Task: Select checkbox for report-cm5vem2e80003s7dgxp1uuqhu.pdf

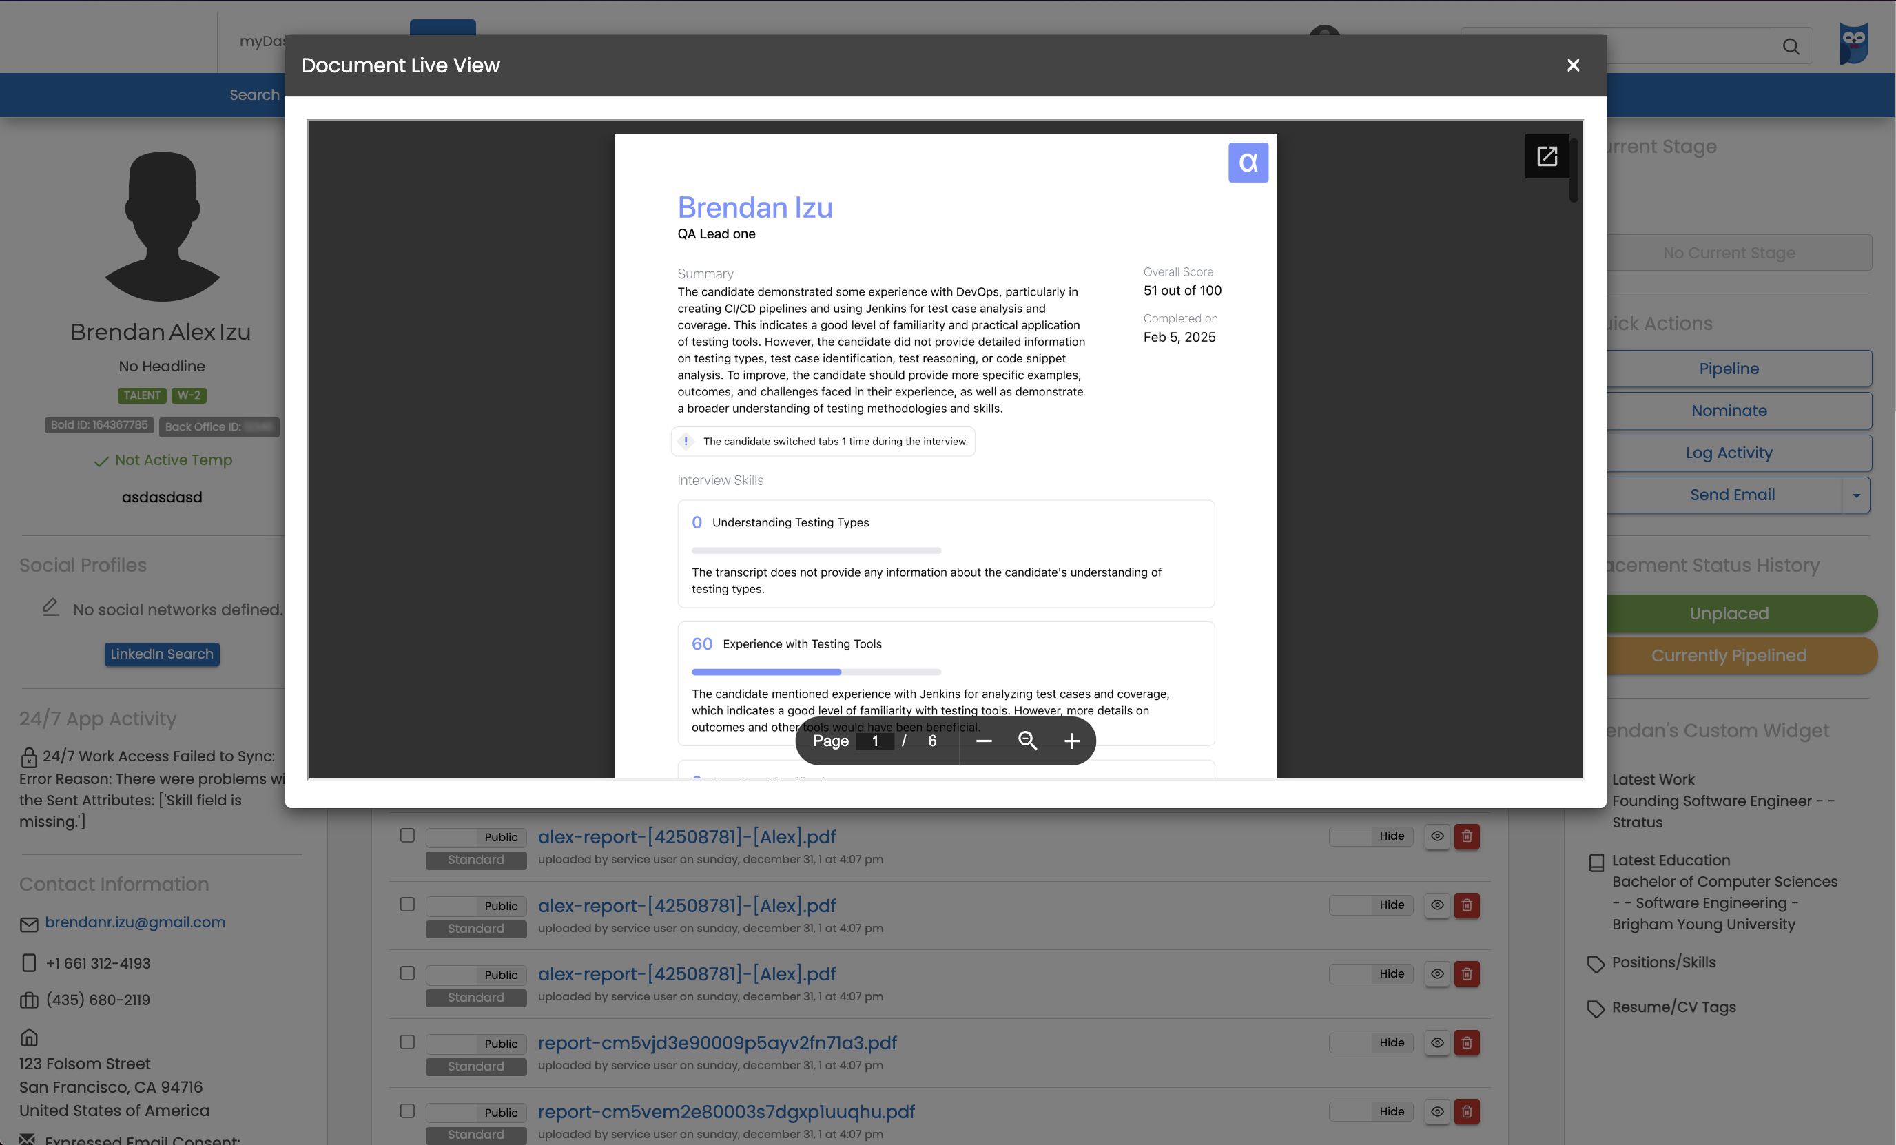Action: coord(407,1111)
